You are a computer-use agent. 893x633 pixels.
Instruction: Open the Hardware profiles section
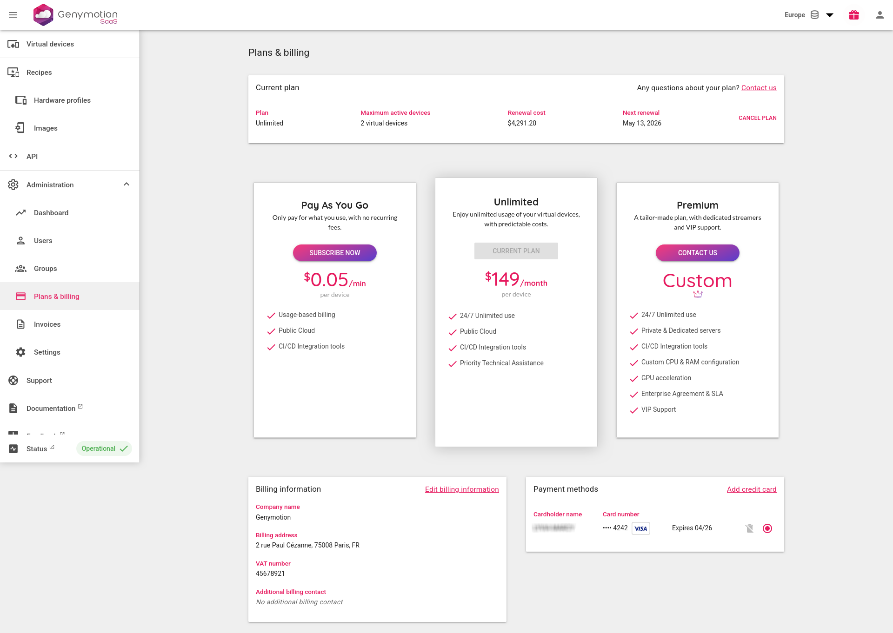point(62,100)
